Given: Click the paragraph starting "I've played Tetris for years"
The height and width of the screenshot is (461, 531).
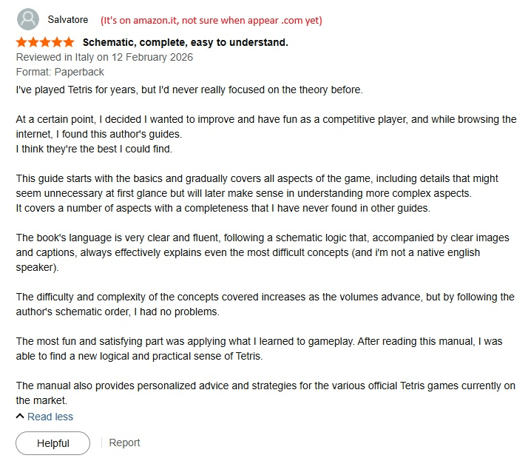Looking at the screenshot, I should [189, 90].
